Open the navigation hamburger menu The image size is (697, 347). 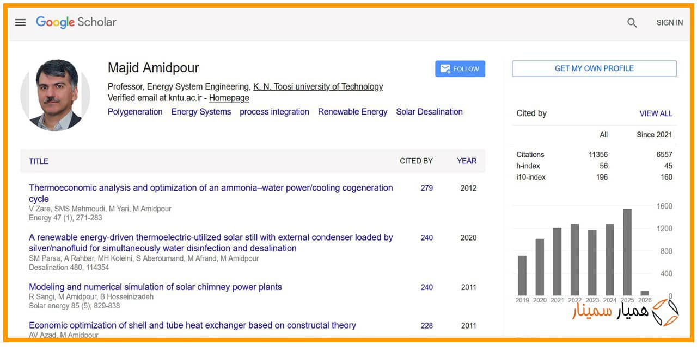pyautogui.click(x=20, y=22)
